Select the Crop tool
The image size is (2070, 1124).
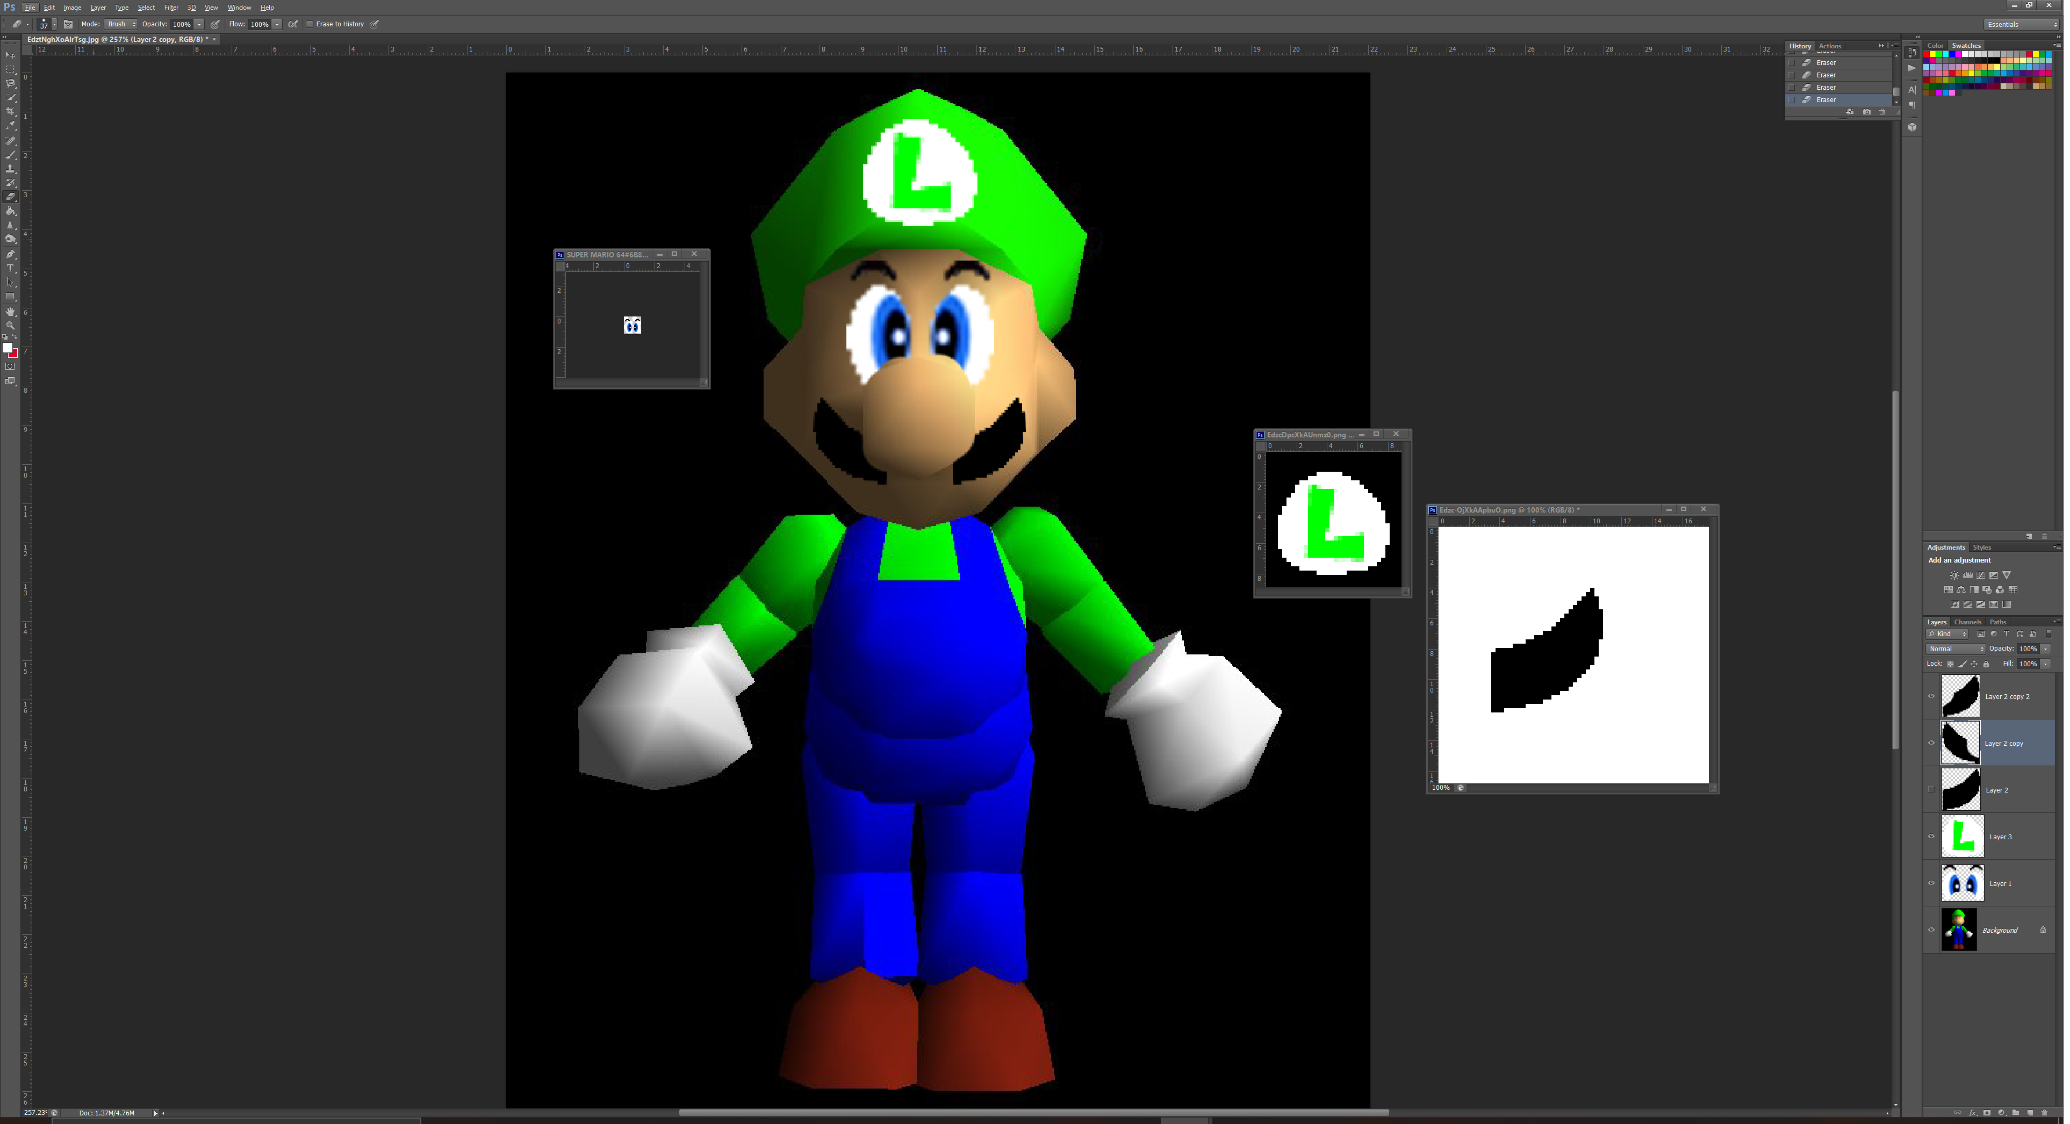[10, 111]
